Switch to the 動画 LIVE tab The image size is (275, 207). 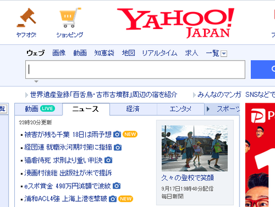click(38, 109)
